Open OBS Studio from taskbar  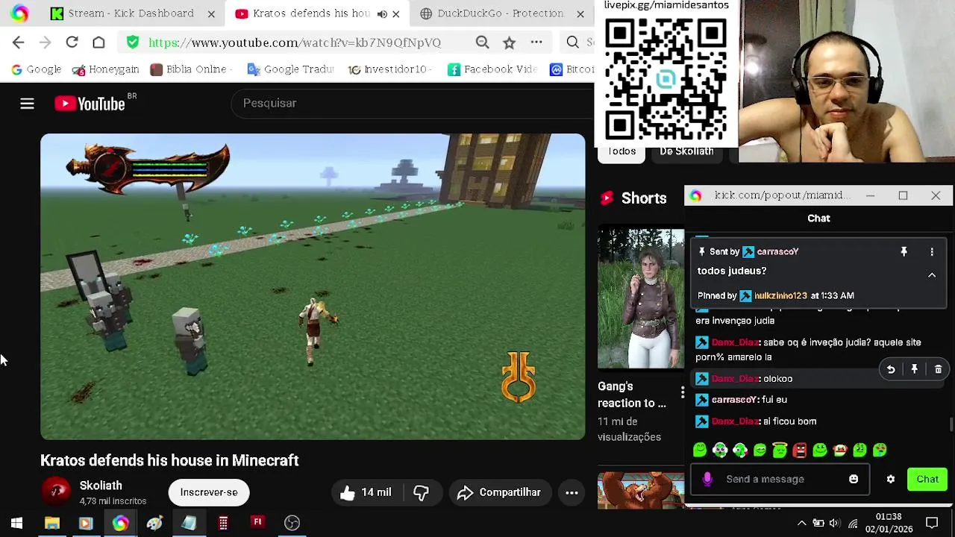[x=292, y=523]
